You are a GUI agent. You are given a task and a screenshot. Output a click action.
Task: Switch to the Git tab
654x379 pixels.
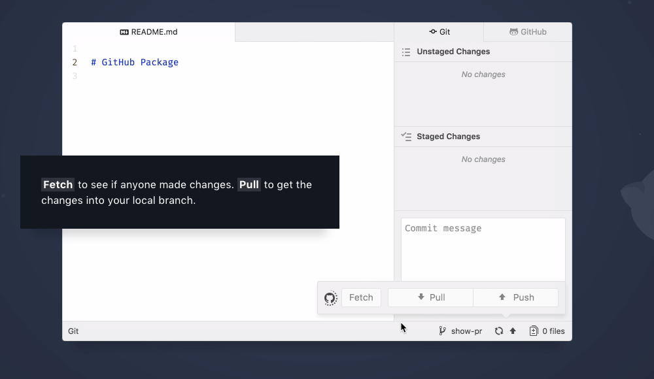tap(439, 31)
